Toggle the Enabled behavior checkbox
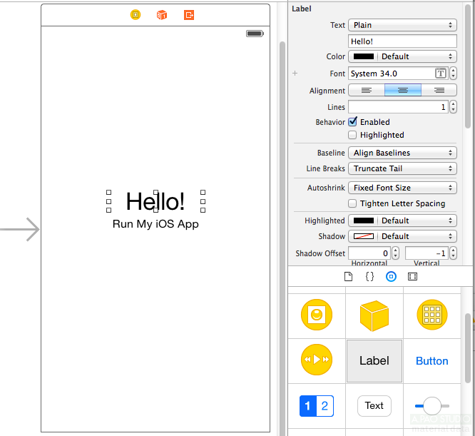The width and height of the screenshot is (475, 436). point(352,122)
